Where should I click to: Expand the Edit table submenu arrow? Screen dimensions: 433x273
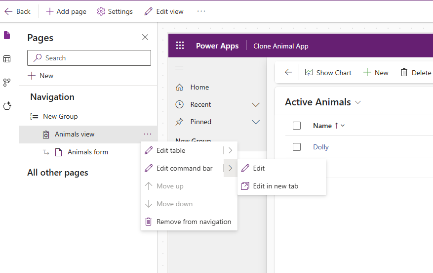230,150
